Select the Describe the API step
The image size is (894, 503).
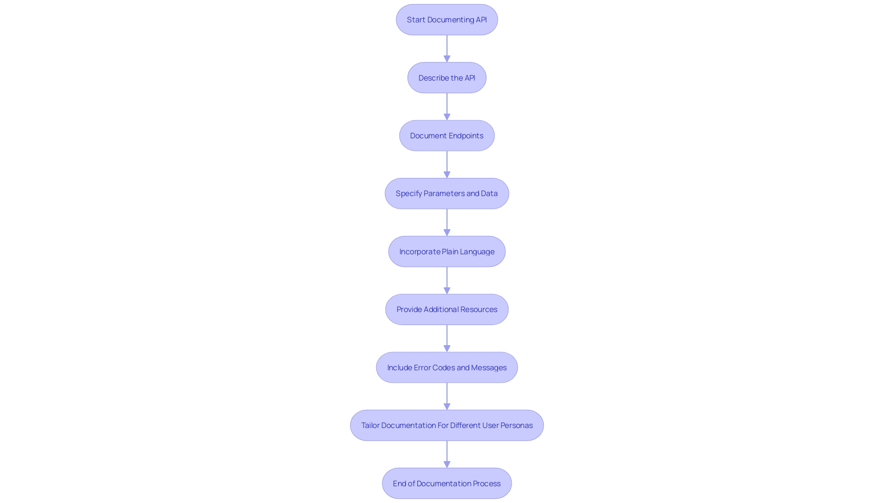point(447,77)
